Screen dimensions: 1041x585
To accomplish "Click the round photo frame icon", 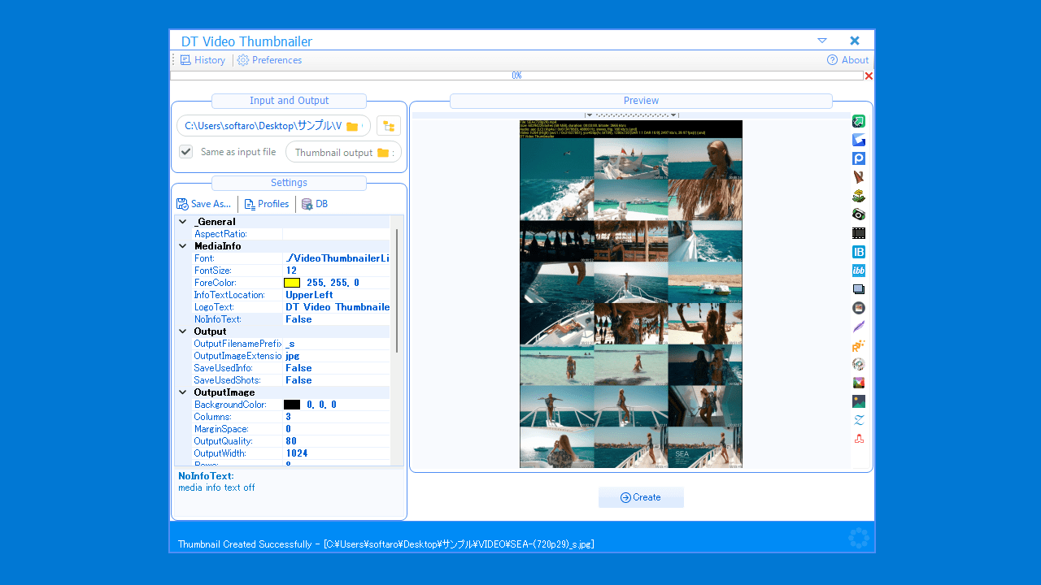I will pyautogui.click(x=858, y=308).
